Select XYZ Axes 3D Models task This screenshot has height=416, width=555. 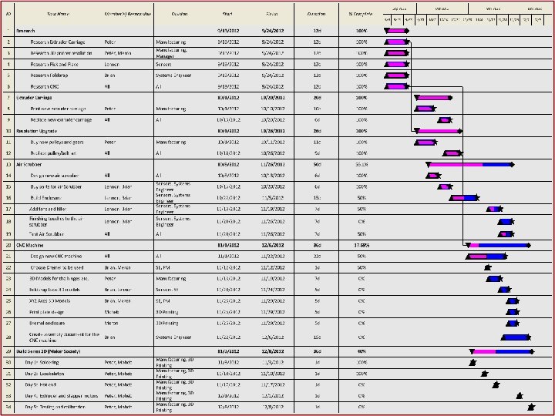pos(49,300)
